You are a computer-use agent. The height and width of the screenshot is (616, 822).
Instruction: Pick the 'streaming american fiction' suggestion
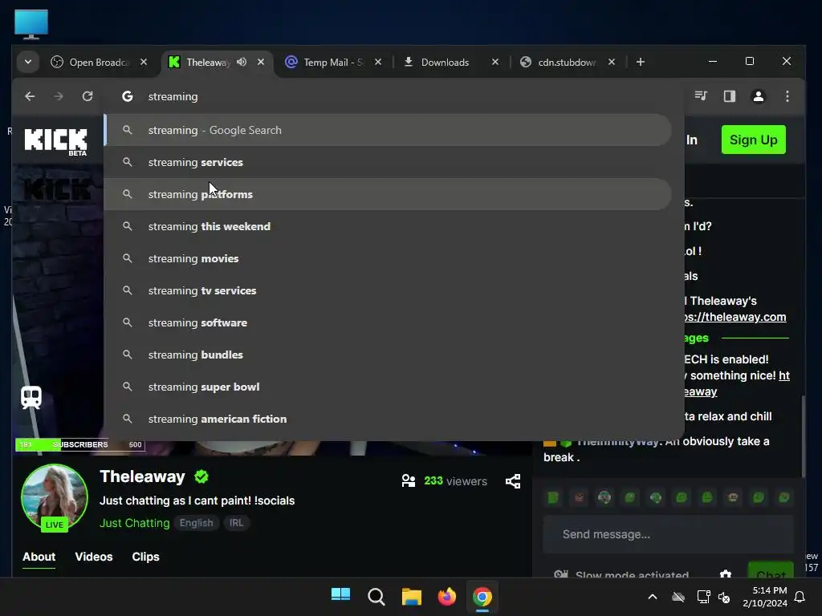(388, 419)
